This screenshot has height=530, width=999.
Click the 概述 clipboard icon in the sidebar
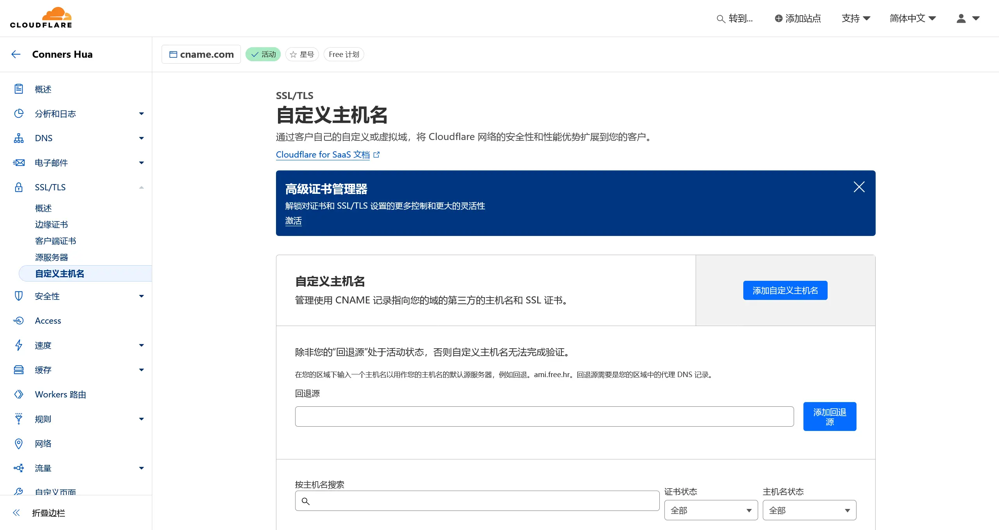click(x=19, y=89)
